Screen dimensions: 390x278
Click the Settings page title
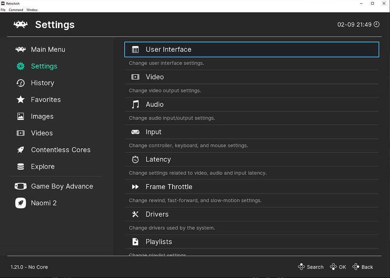(x=55, y=25)
